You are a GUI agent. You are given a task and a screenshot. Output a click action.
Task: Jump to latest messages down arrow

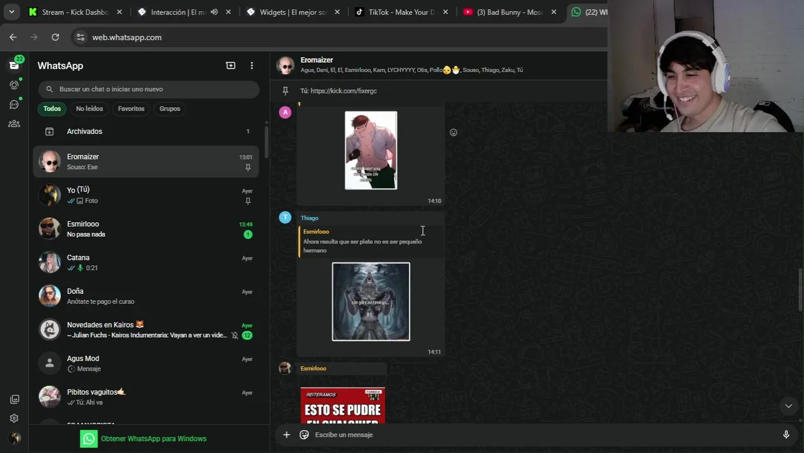[x=788, y=406]
